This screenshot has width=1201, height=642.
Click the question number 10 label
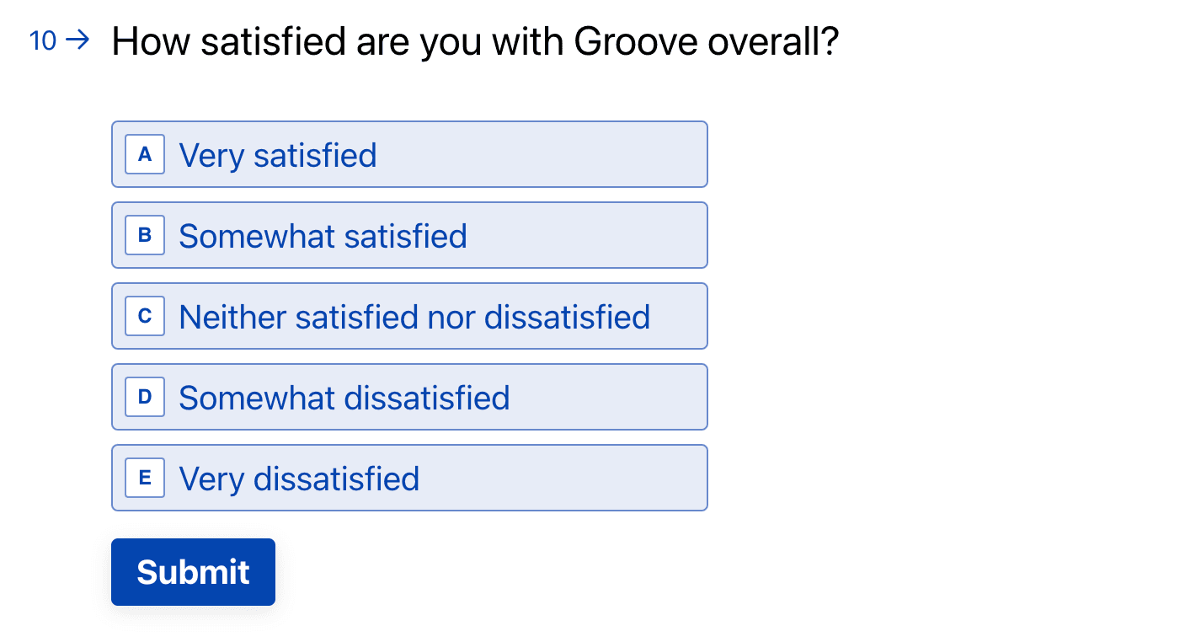click(40, 40)
